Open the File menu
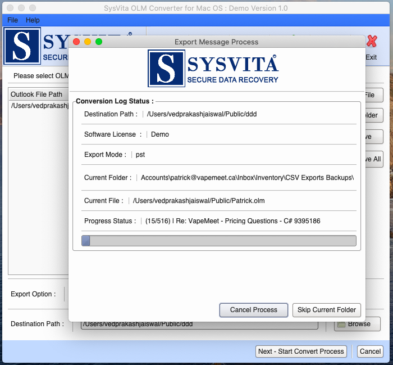The width and height of the screenshot is (393, 365). pyautogui.click(x=12, y=20)
